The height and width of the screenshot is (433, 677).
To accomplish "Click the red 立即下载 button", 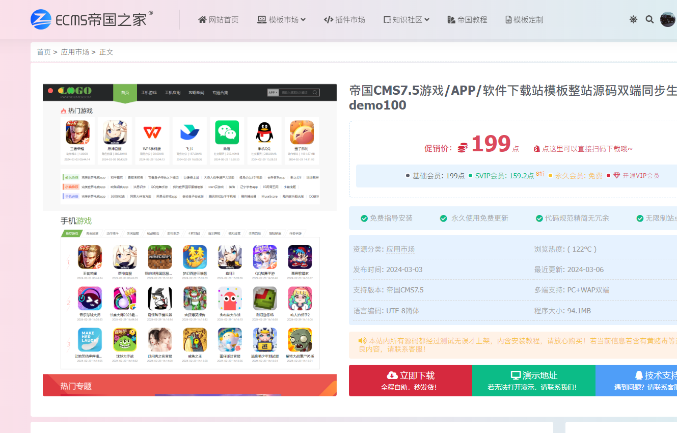I will 411,381.
